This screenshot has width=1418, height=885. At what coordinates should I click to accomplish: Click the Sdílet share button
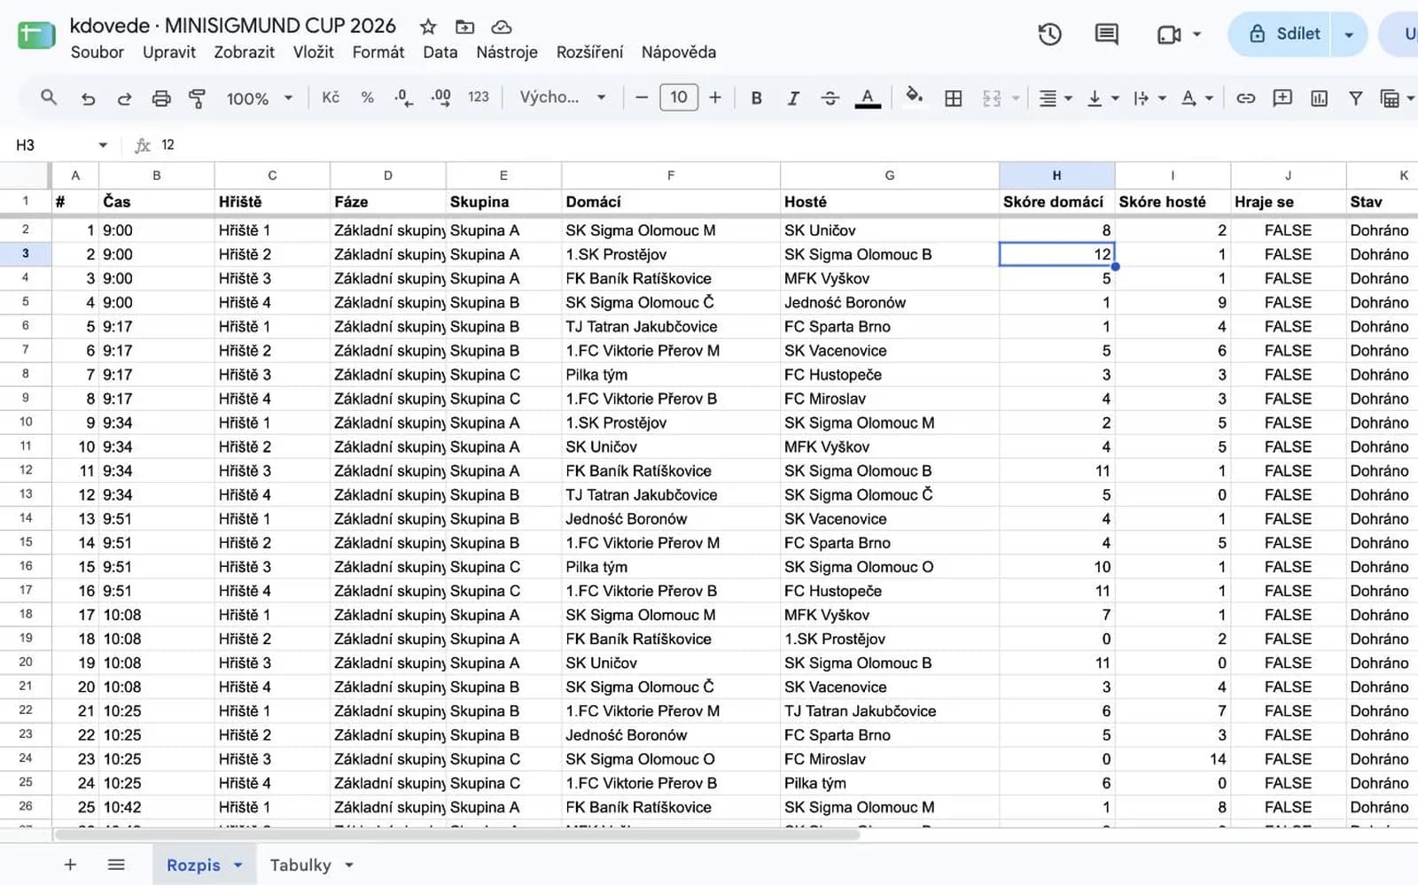1280,35
